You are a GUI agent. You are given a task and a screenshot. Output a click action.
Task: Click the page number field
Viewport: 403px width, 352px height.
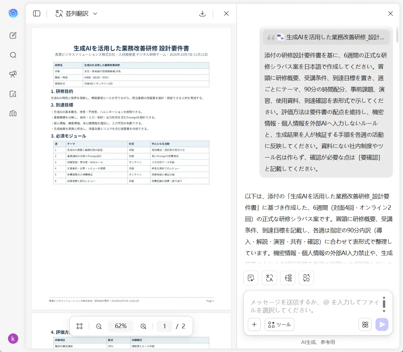165,326
